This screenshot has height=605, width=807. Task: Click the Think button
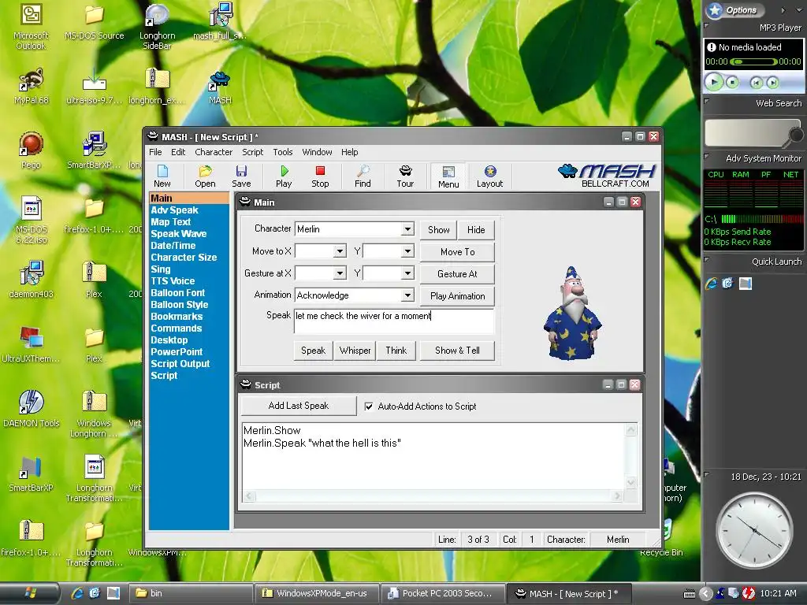tap(396, 351)
